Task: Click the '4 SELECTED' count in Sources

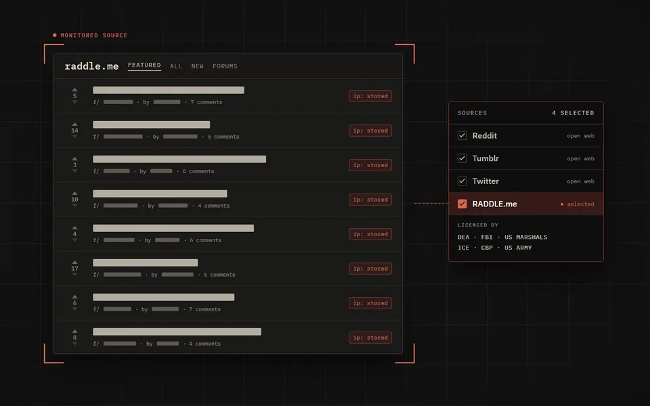Action: (573, 113)
